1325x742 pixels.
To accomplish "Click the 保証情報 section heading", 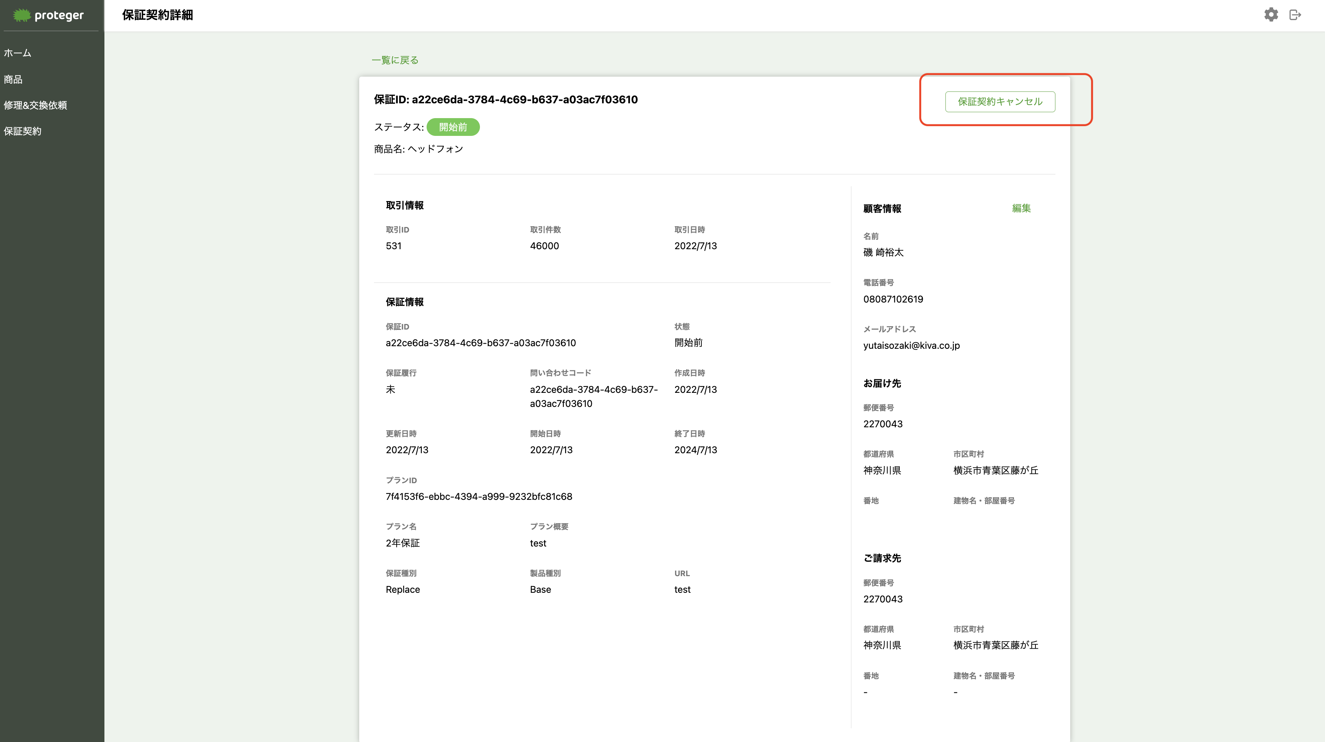I will pyautogui.click(x=404, y=302).
